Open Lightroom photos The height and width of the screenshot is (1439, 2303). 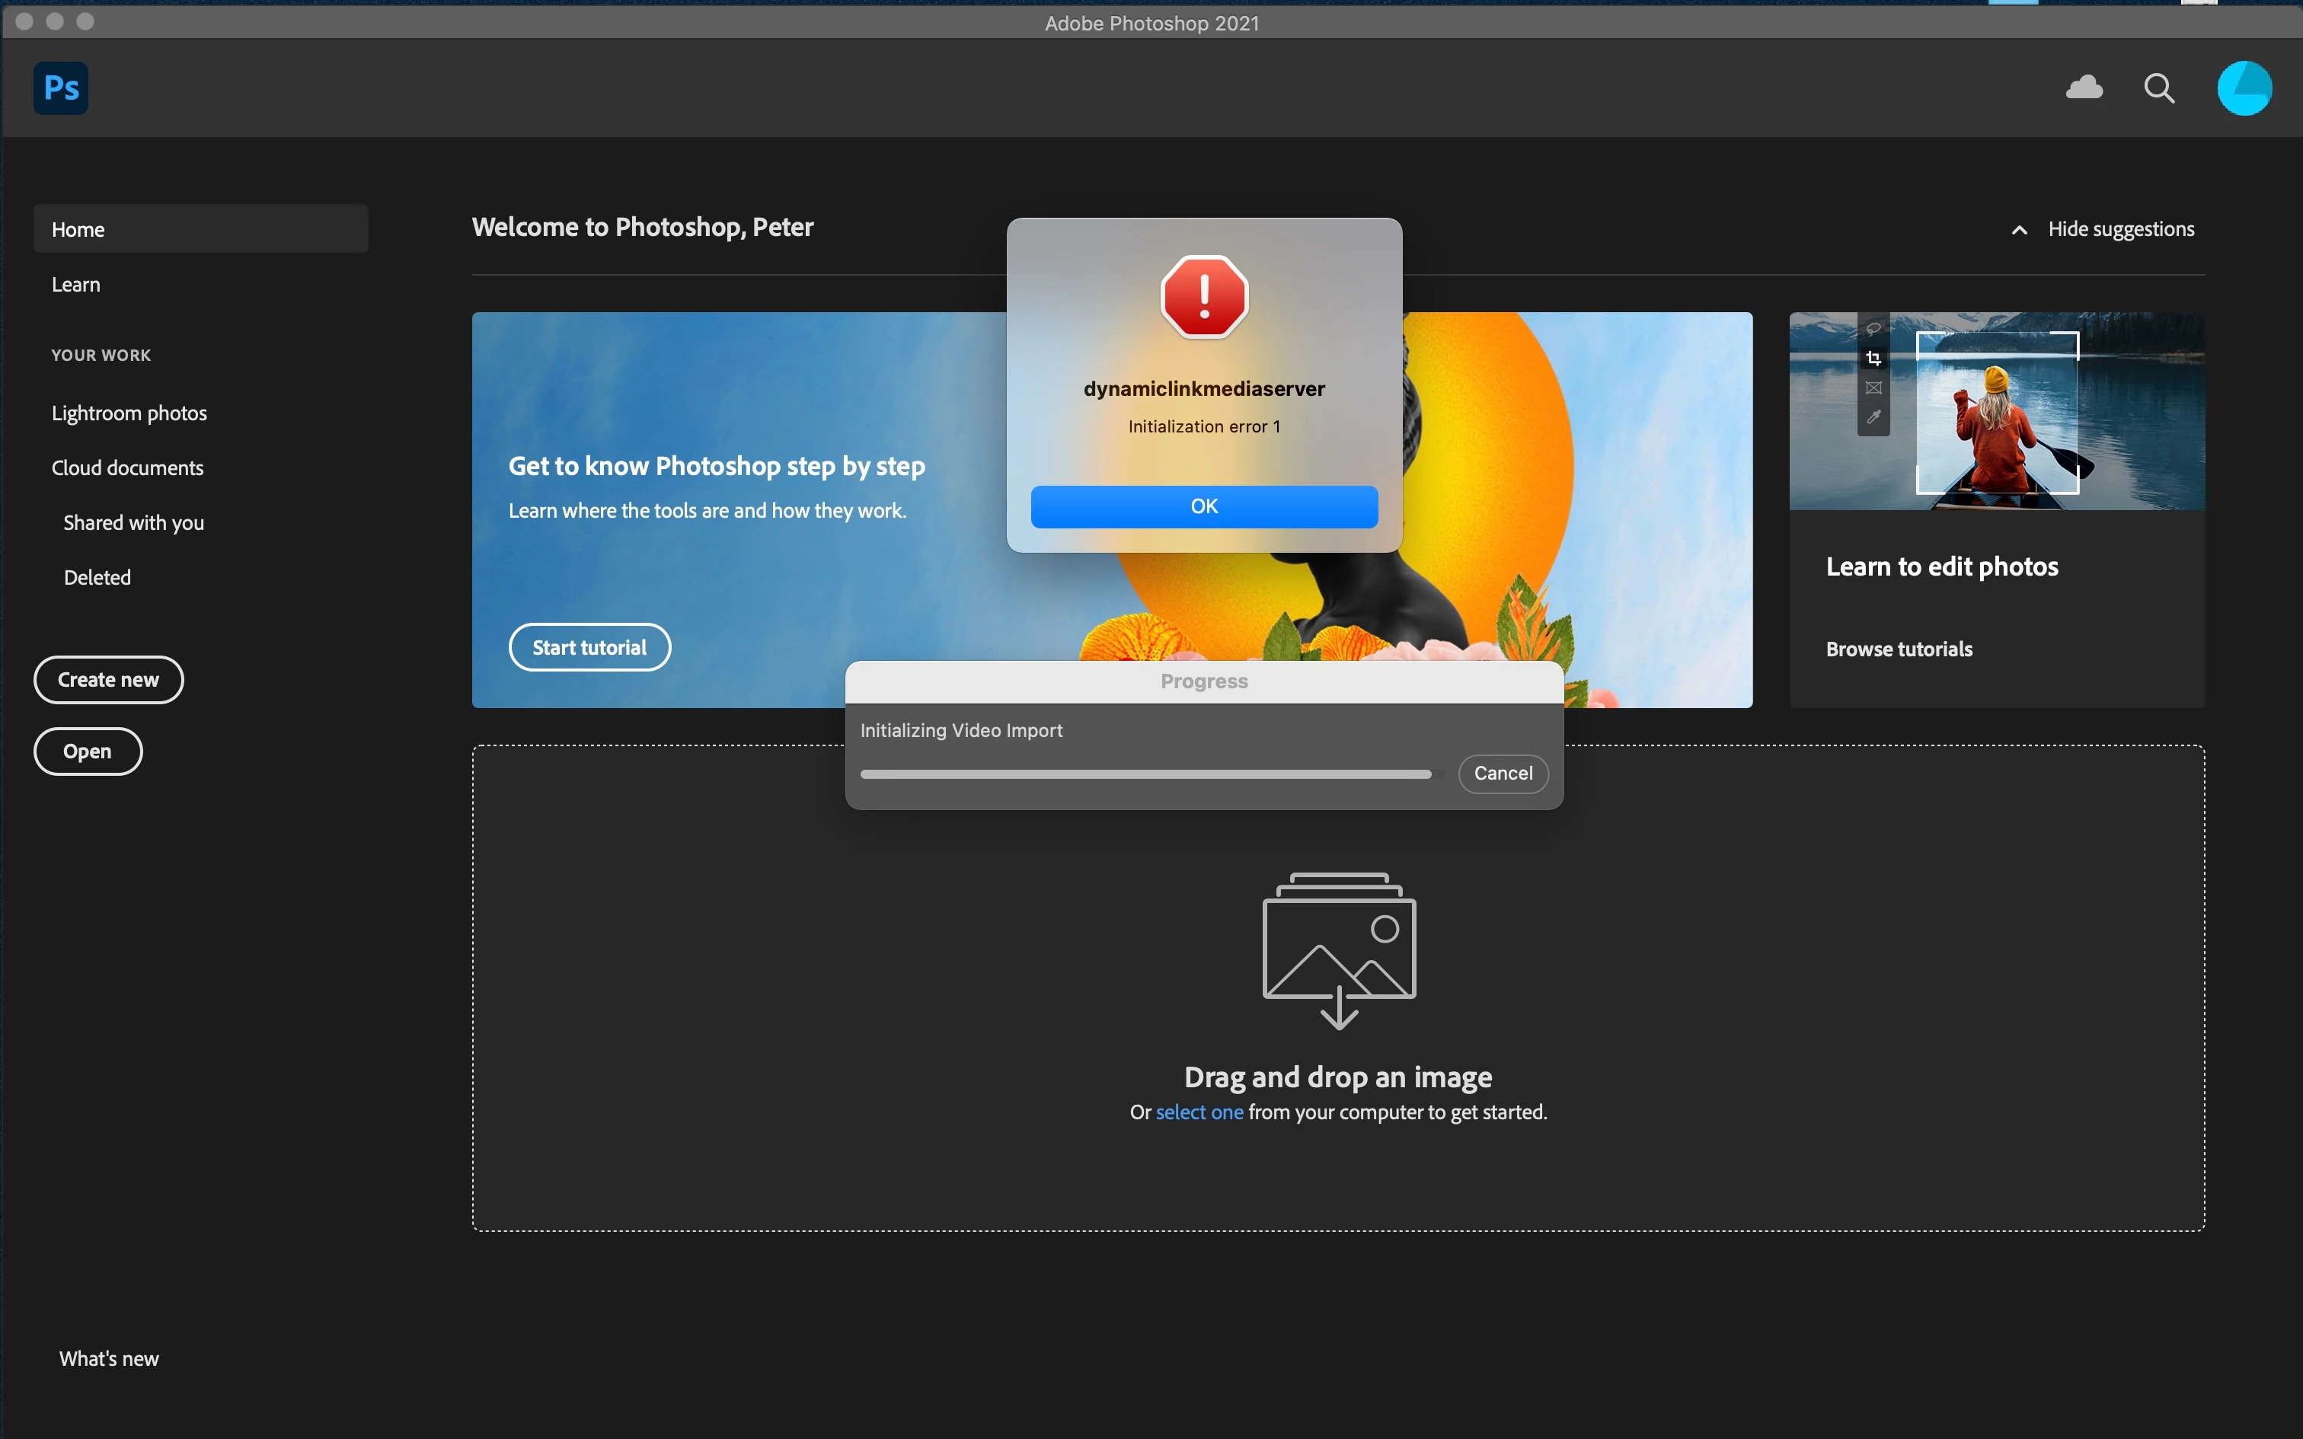pyautogui.click(x=129, y=413)
